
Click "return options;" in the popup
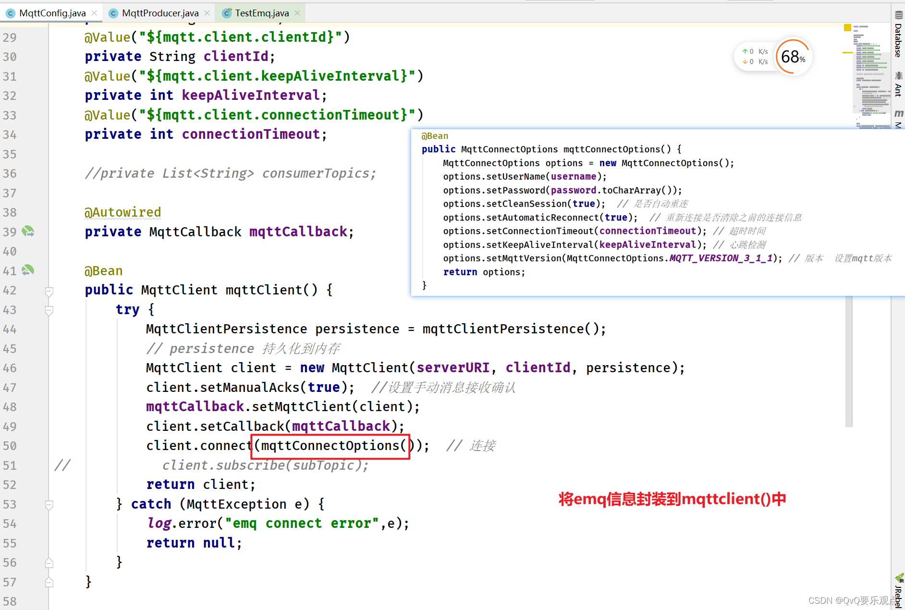(x=484, y=272)
